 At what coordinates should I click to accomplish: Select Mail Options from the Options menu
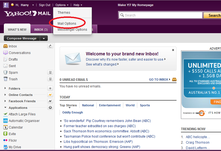pyautogui.click(x=67, y=24)
